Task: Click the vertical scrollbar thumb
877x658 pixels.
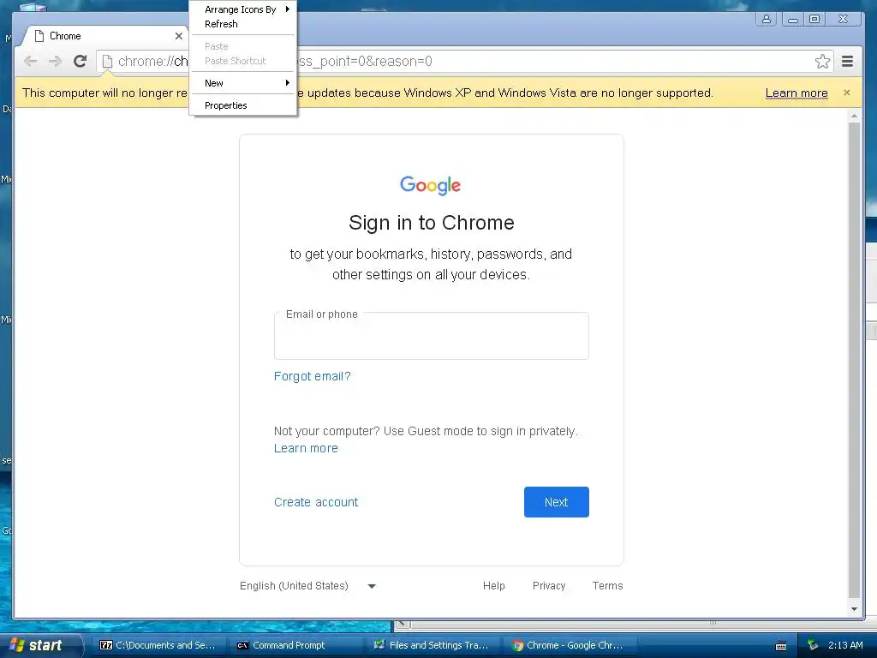Action: pos(854,361)
